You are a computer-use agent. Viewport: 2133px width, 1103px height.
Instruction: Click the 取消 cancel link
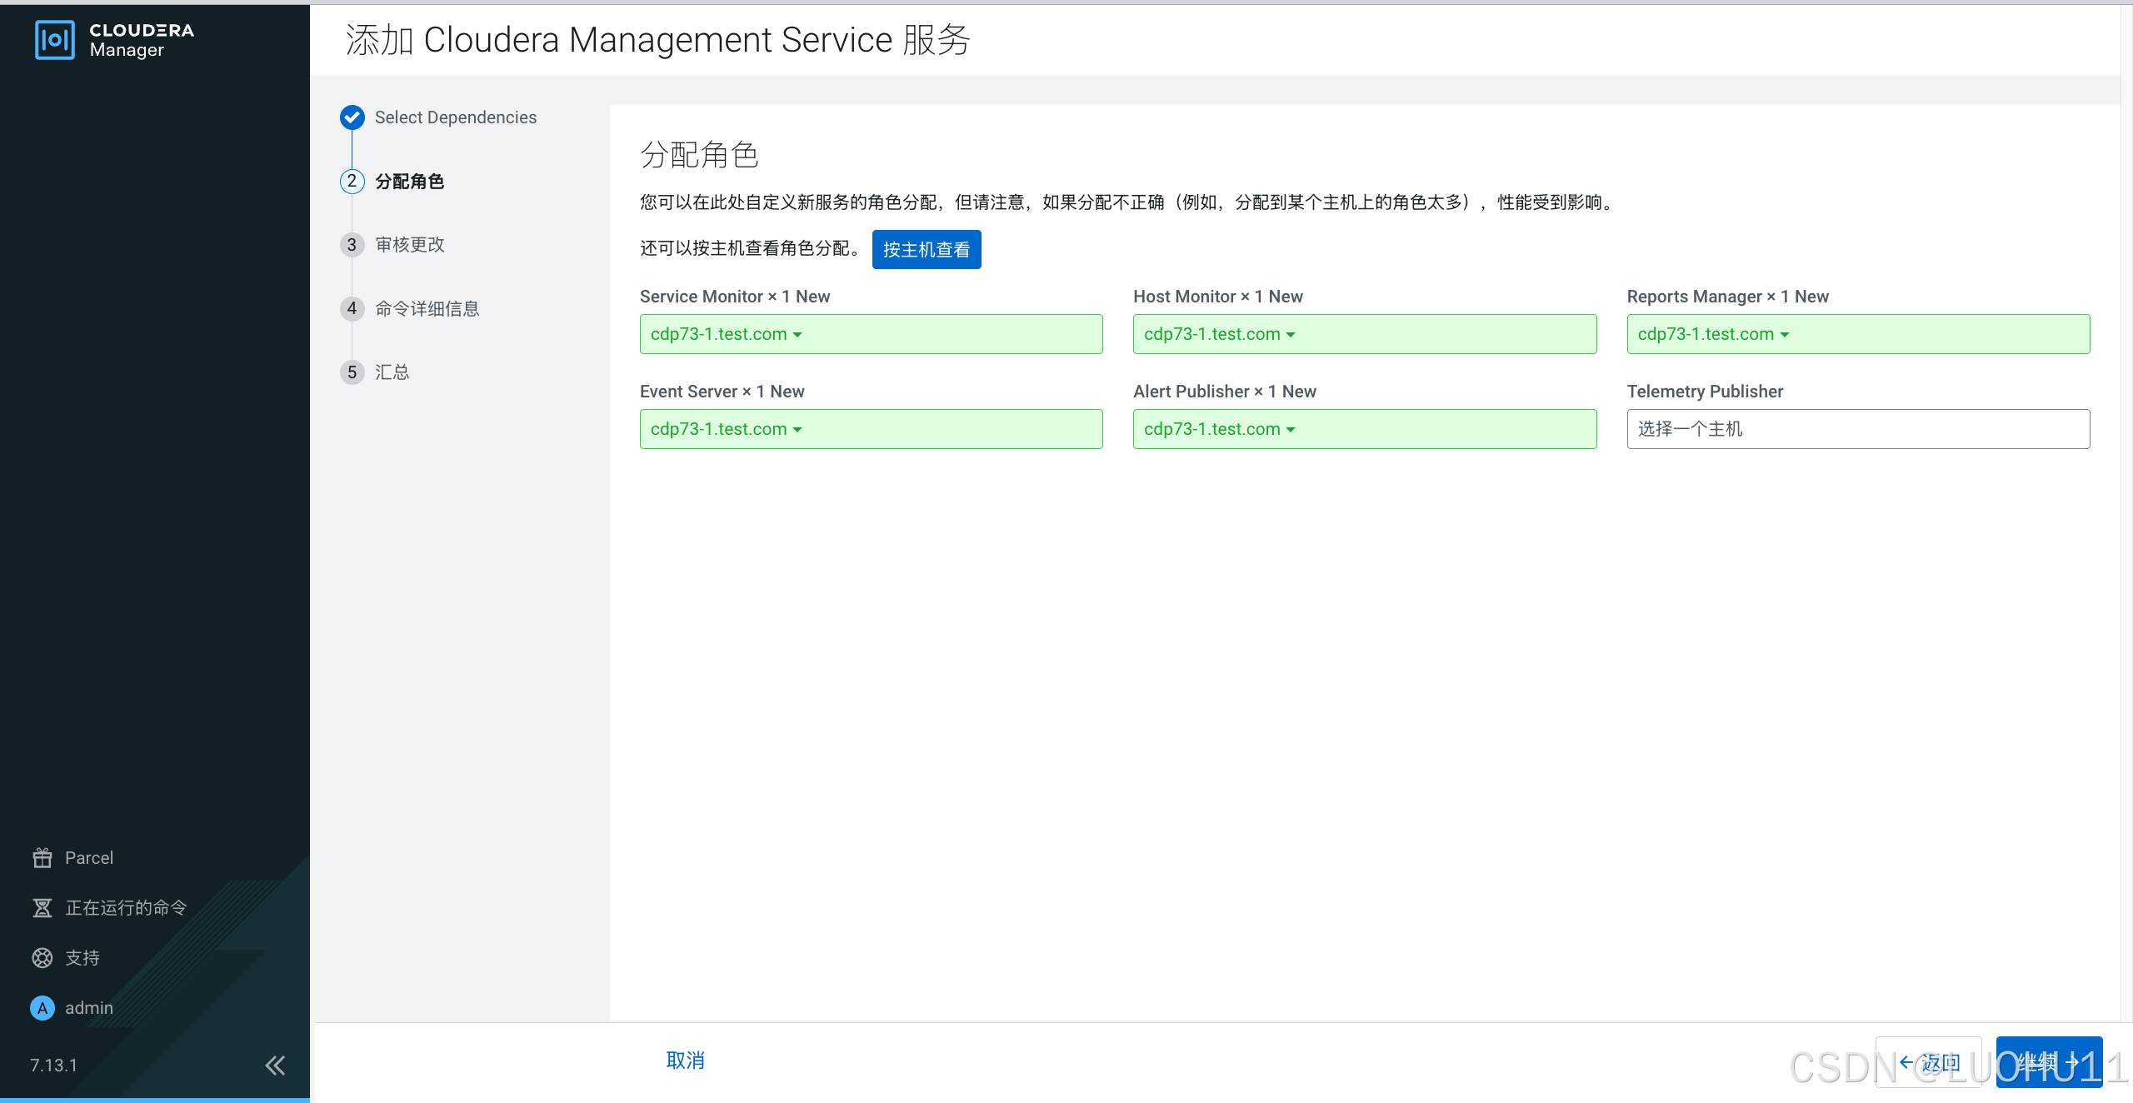coord(685,1061)
